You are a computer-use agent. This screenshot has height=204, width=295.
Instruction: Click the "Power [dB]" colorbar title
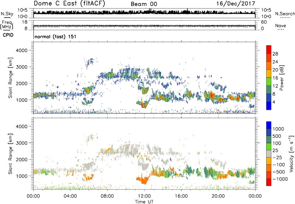pyautogui.click(x=282, y=78)
